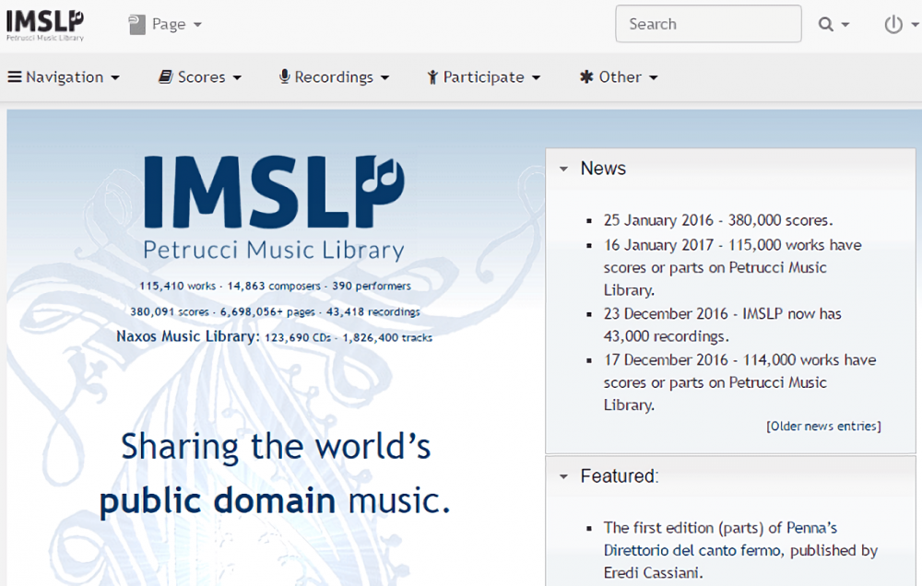Open the Scores menu
The width and height of the screenshot is (922, 586).
click(200, 77)
